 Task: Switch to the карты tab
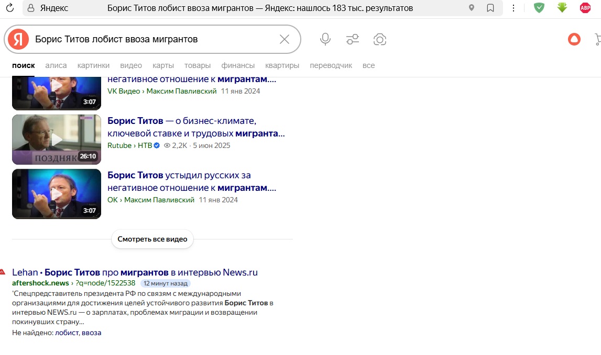click(163, 65)
